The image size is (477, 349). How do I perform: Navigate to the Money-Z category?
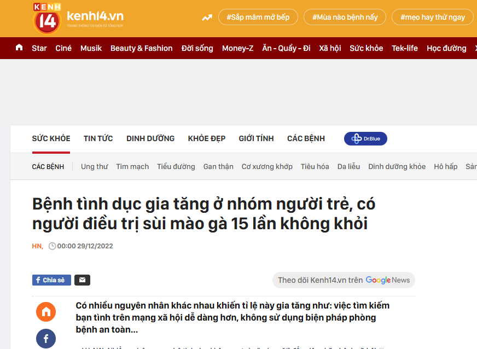[237, 48]
